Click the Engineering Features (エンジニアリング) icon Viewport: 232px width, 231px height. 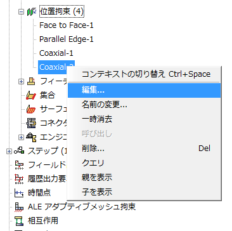31,137
